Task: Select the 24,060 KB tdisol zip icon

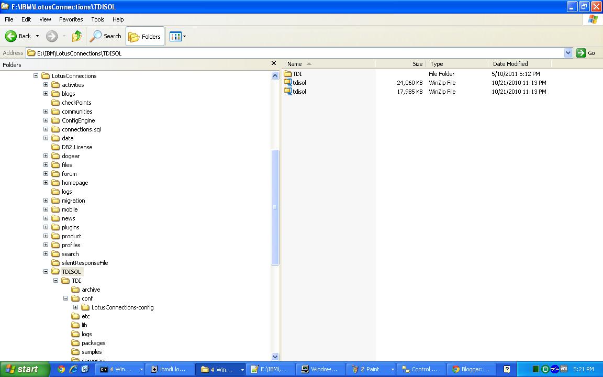Action: (x=288, y=83)
